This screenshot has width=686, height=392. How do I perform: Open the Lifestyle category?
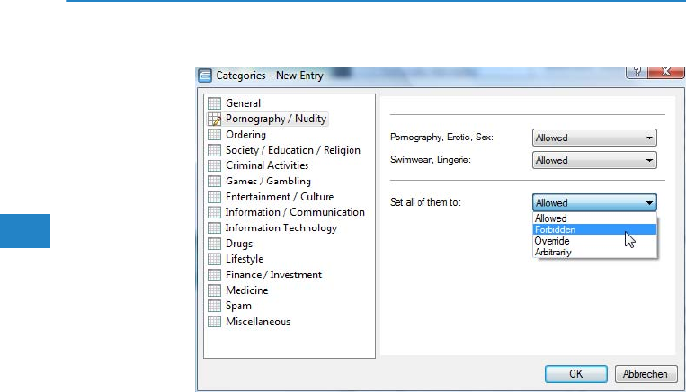point(245,259)
